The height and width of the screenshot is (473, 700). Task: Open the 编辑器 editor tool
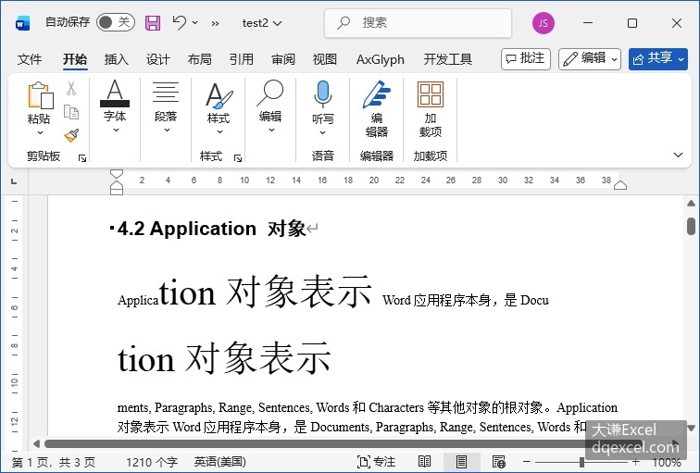(x=376, y=109)
